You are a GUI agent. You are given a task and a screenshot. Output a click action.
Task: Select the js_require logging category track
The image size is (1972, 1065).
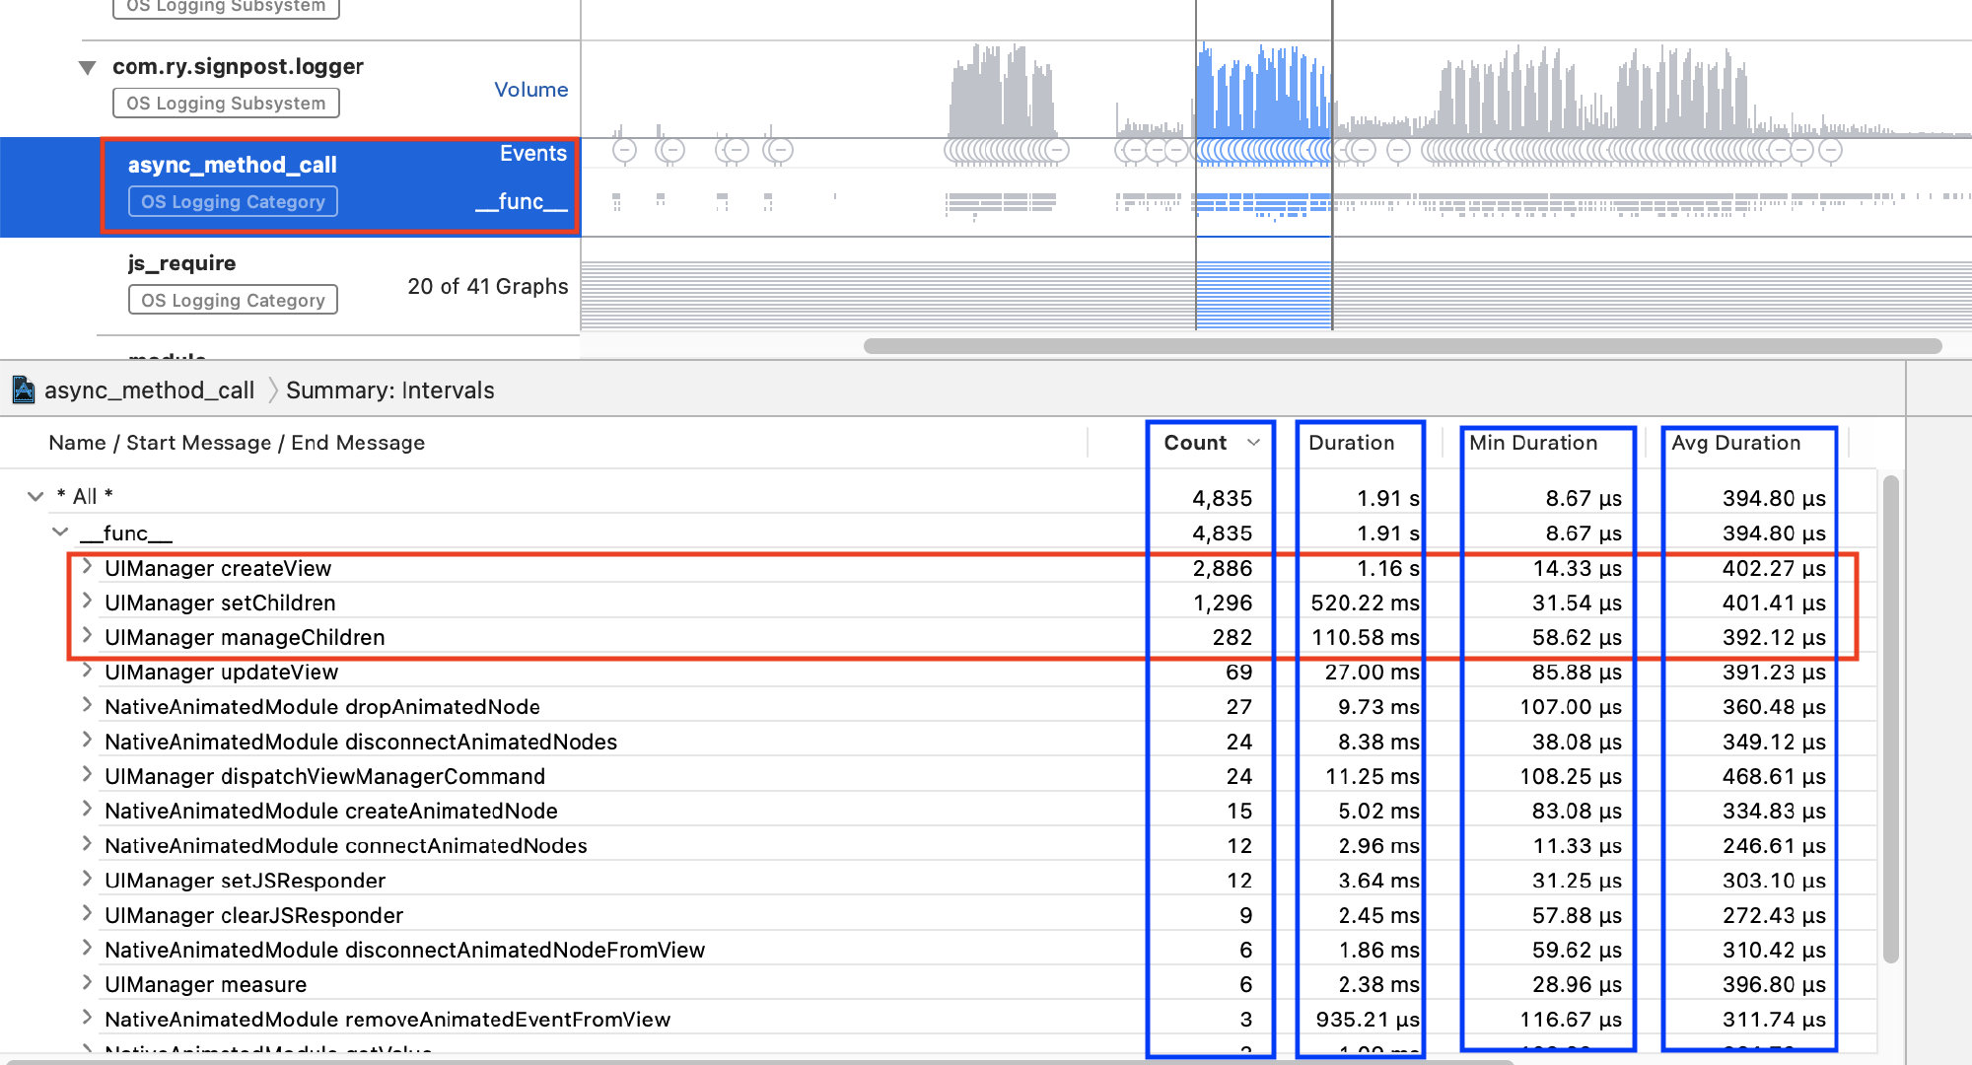click(182, 263)
